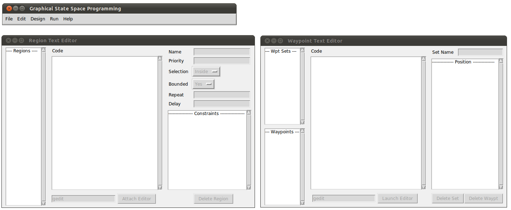Image resolution: width=511 pixels, height=210 pixels.
Task: Click the Delete Waypt button
Action: (484, 198)
